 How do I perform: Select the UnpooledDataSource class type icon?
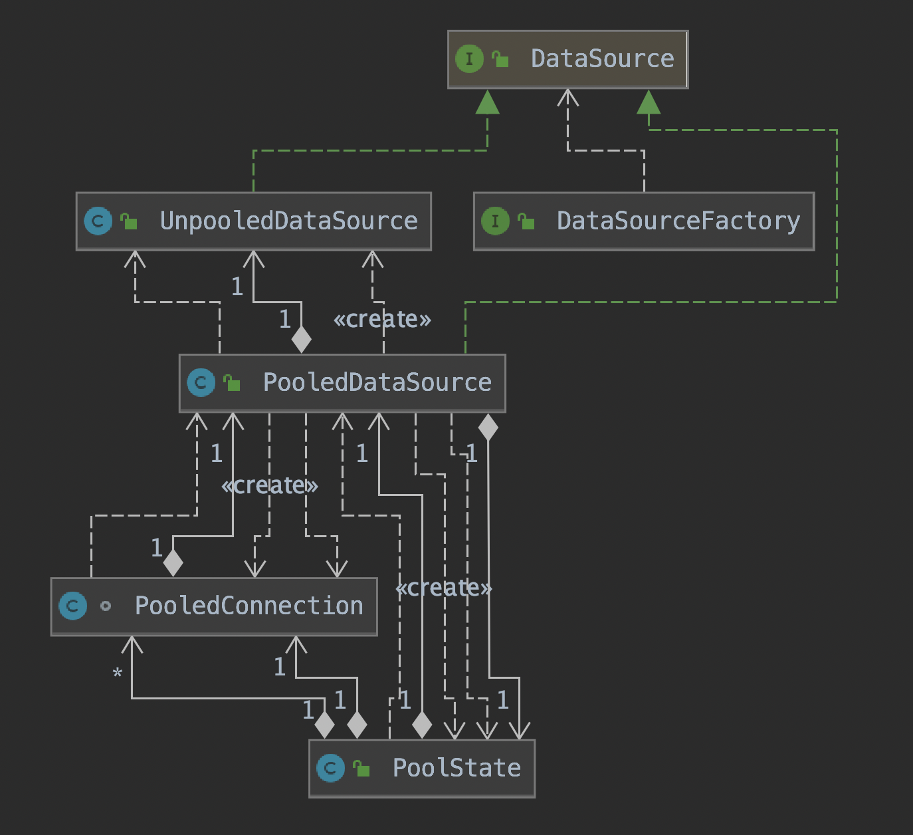click(98, 221)
